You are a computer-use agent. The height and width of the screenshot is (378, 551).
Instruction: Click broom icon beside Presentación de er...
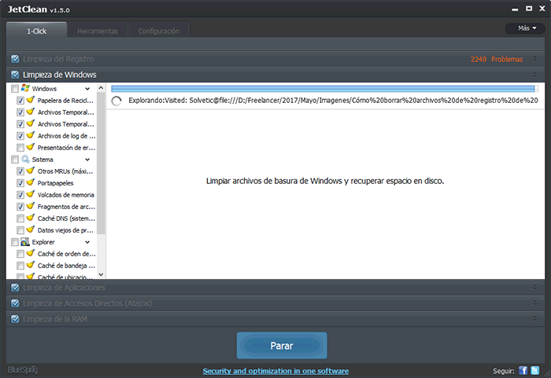point(31,147)
